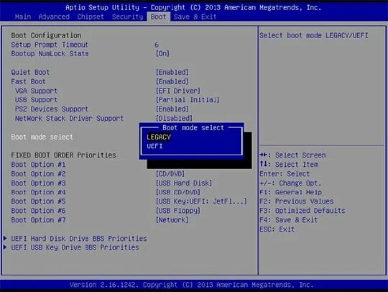This screenshot has width=388, height=292.
Task: Choose UEFI in Boot mode select popup
Action: click(154, 146)
